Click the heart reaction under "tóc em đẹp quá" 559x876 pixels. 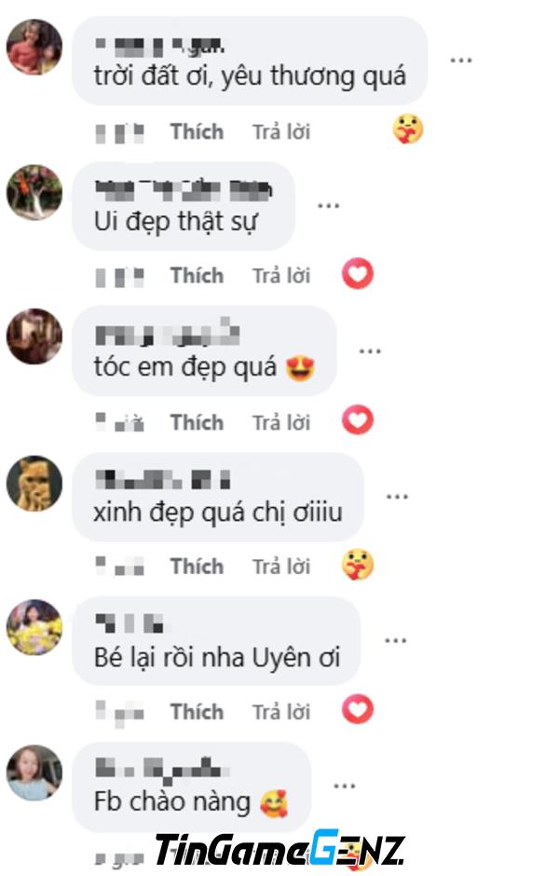[358, 420]
